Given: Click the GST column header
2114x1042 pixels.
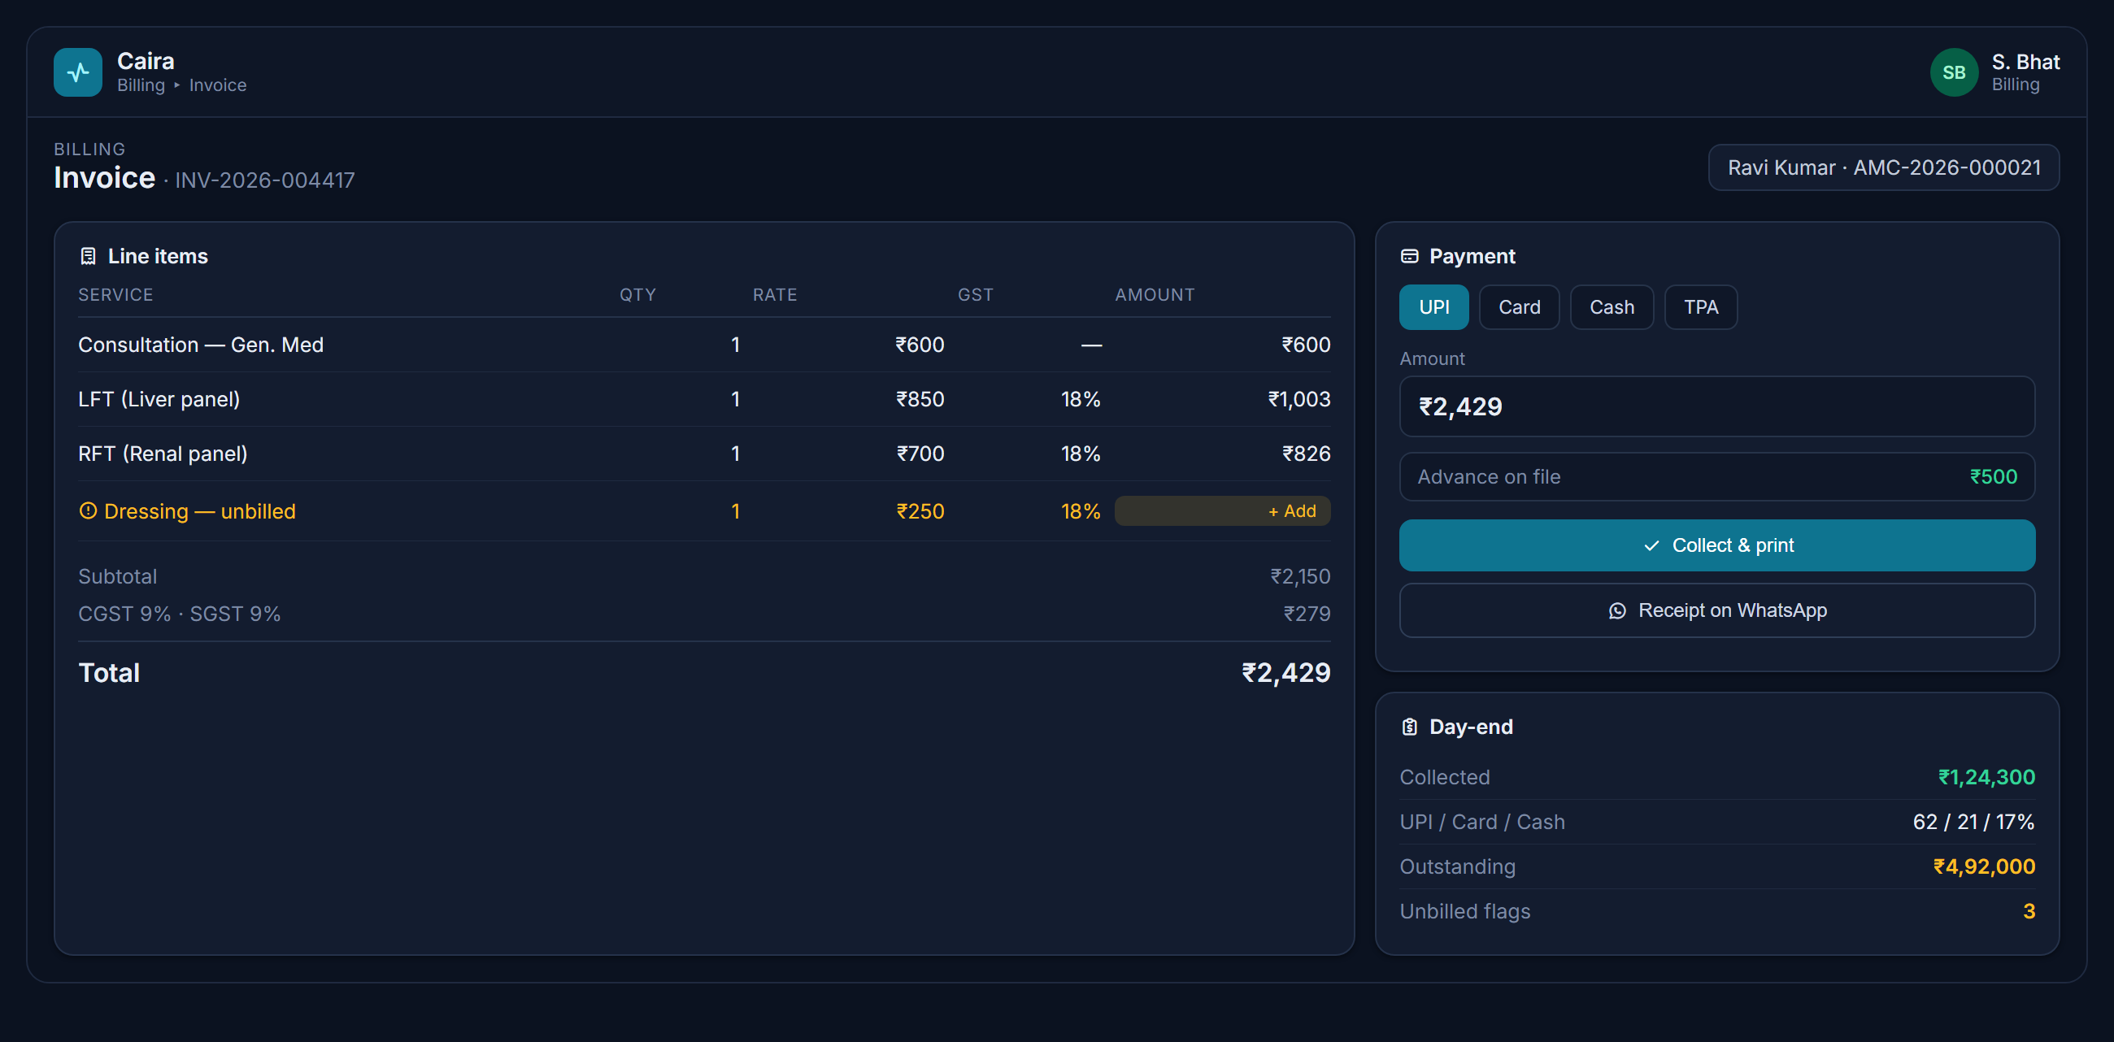Looking at the screenshot, I should click(975, 294).
